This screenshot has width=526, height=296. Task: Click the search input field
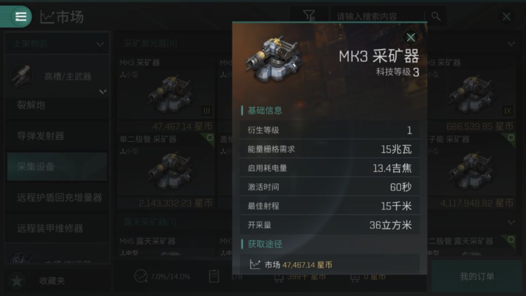point(379,16)
